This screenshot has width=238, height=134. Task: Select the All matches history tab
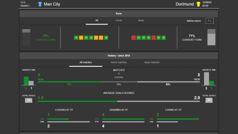click(86, 62)
